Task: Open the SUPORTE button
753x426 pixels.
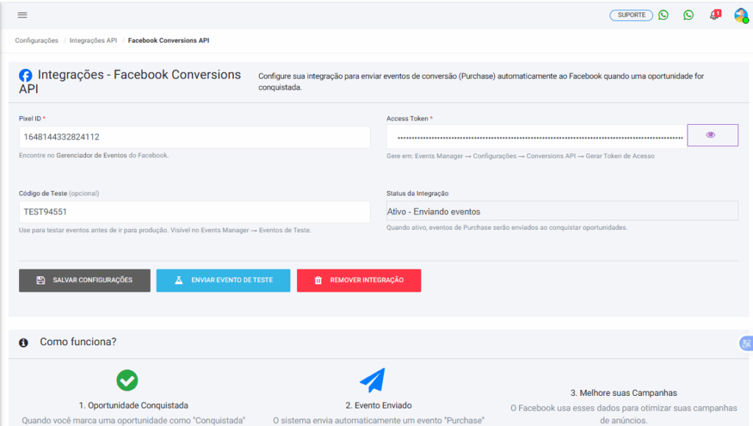Action: 631,15
